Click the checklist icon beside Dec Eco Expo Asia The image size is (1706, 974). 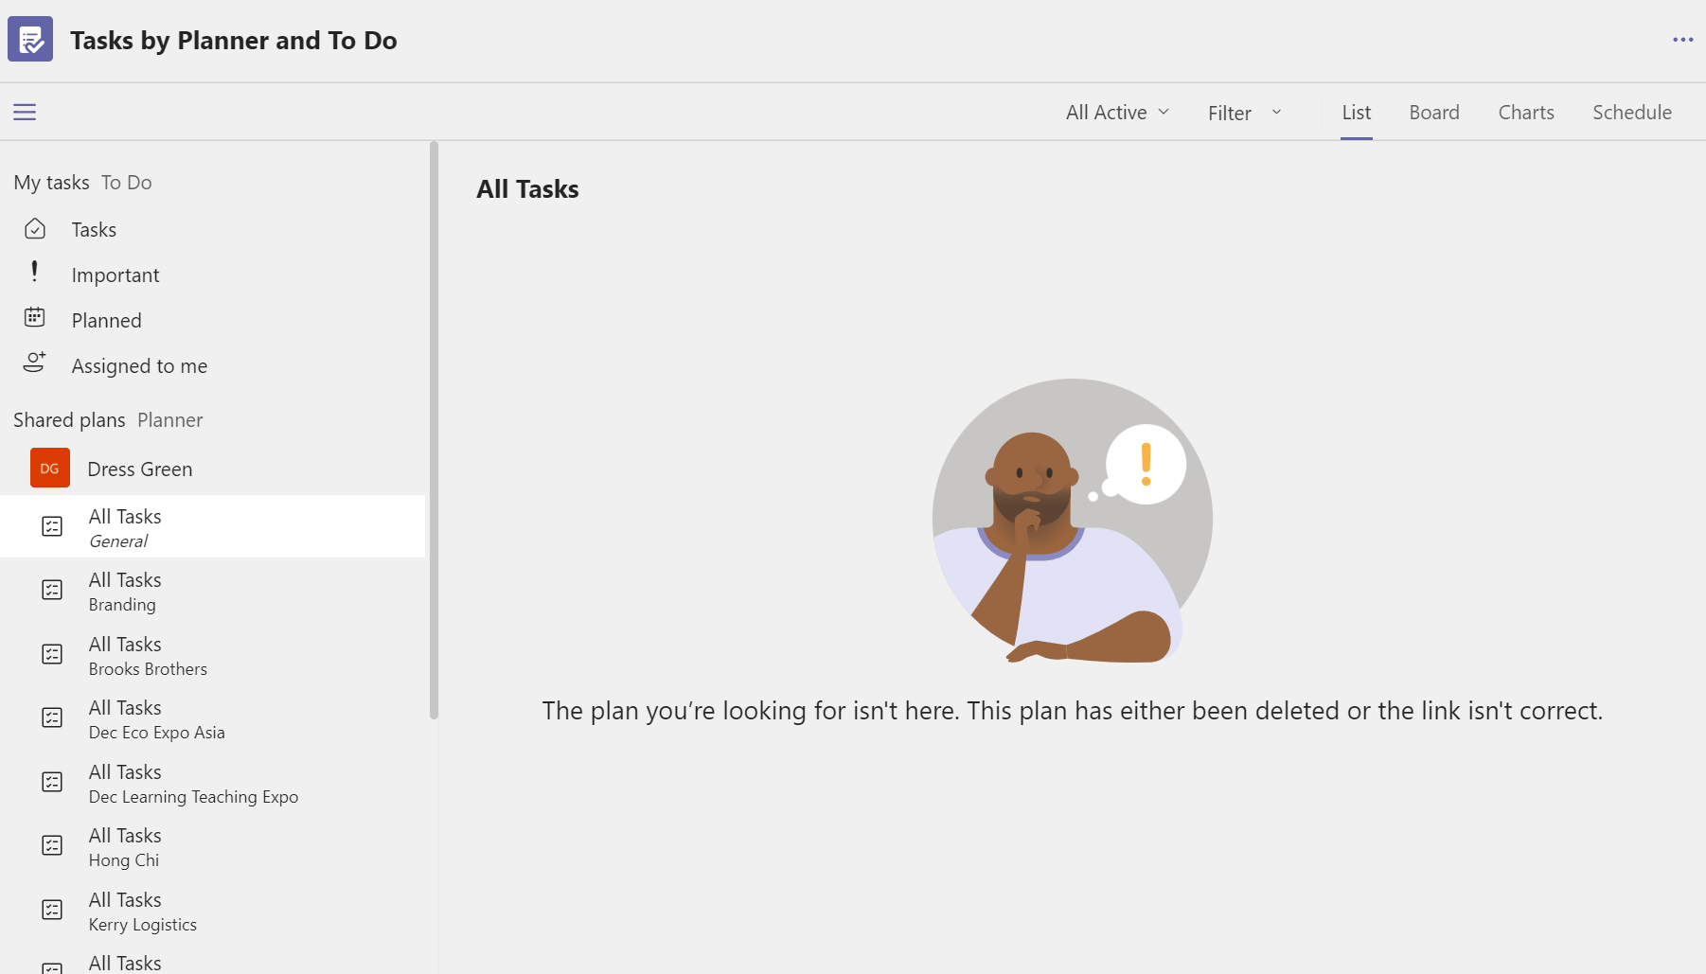tap(52, 717)
